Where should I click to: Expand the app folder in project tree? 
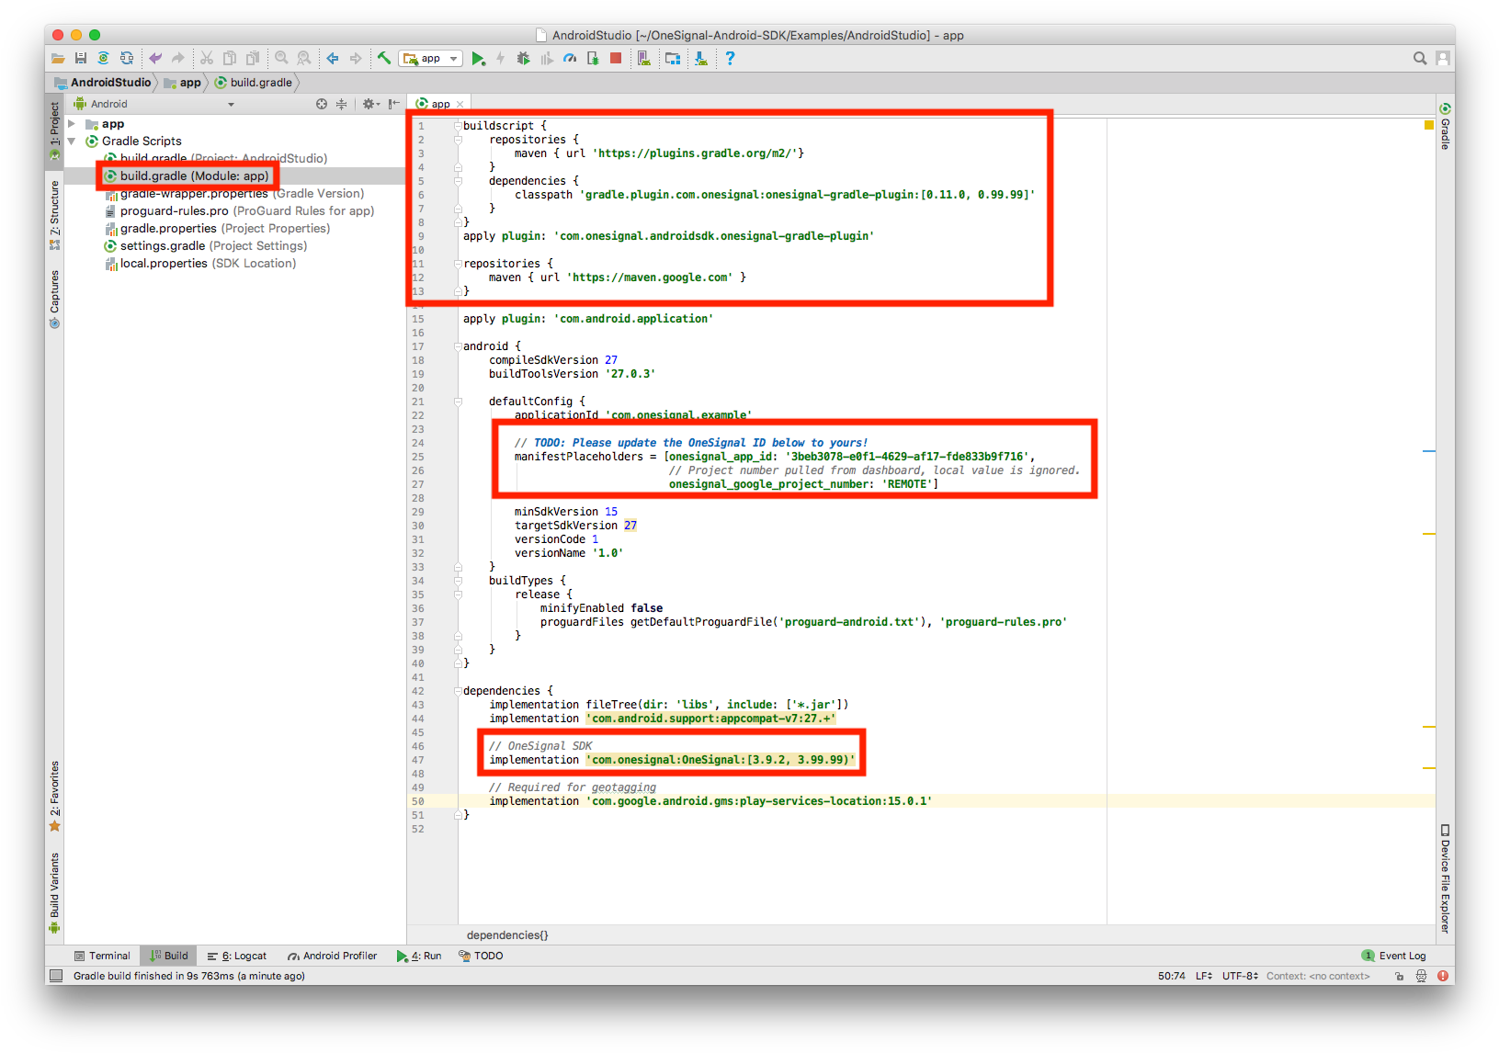(72, 124)
